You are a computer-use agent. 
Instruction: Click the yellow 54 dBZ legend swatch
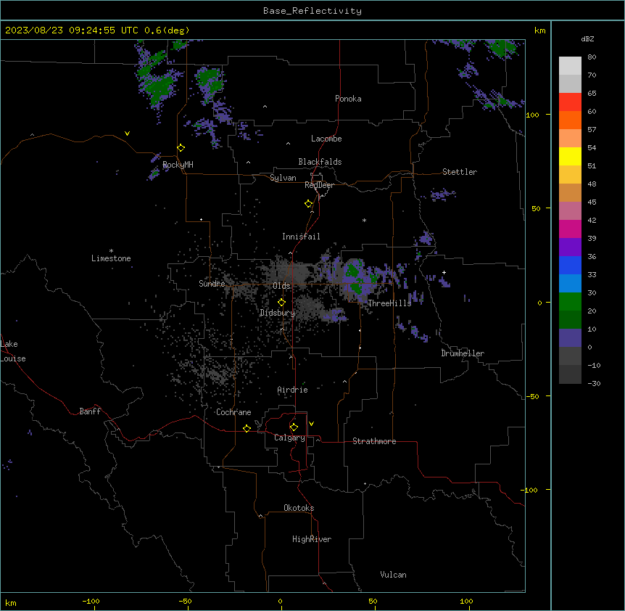pos(570,156)
